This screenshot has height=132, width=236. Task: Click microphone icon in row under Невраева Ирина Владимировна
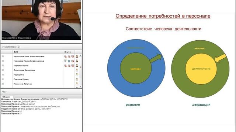tap(65, 66)
